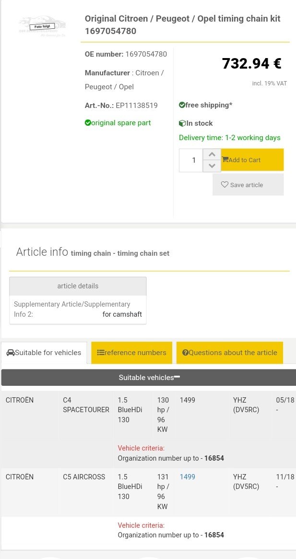Collapse the 'Suitable vehicles' header bar

149,377
